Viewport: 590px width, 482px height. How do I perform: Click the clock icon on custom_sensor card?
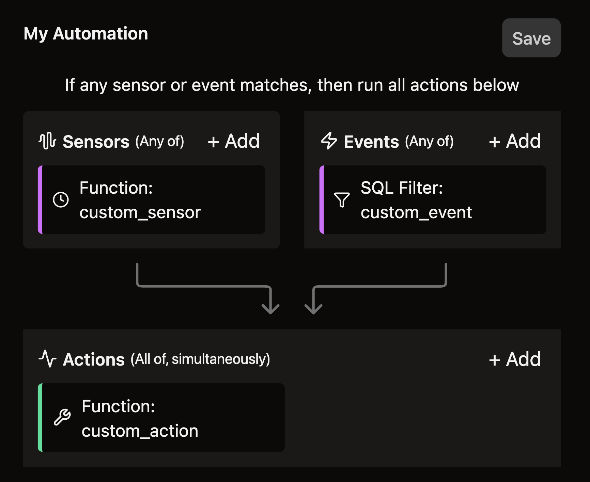[x=61, y=199]
